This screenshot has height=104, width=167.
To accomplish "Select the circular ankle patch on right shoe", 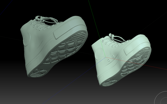I will coord(99,54).
